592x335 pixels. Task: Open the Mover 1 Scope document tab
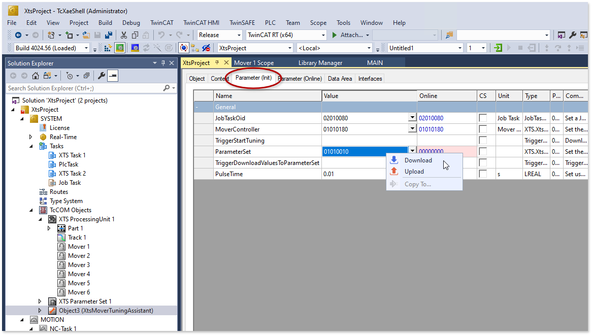(x=254, y=63)
